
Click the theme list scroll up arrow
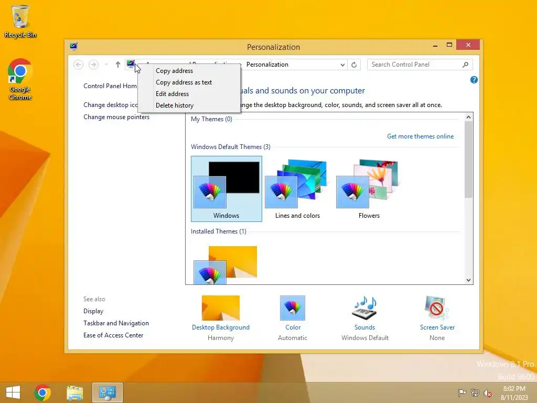[468, 117]
